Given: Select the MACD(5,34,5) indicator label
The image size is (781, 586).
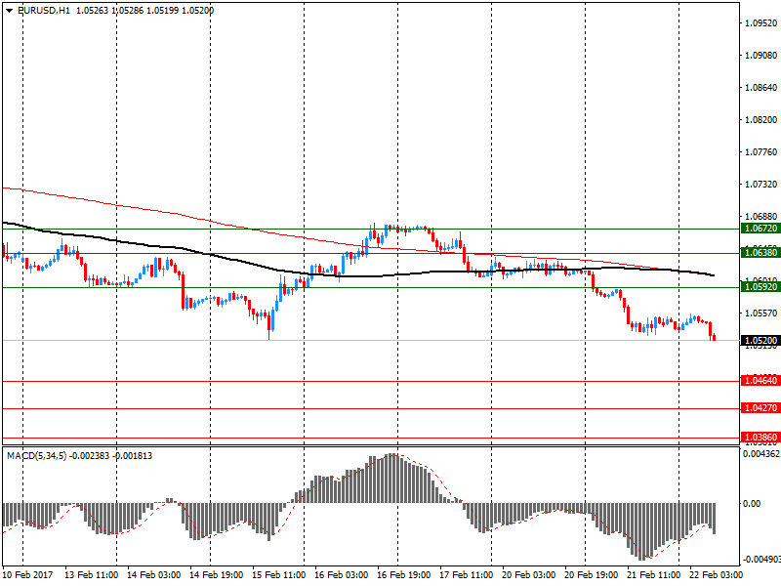Looking at the screenshot, I should click(x=36, y=456).
